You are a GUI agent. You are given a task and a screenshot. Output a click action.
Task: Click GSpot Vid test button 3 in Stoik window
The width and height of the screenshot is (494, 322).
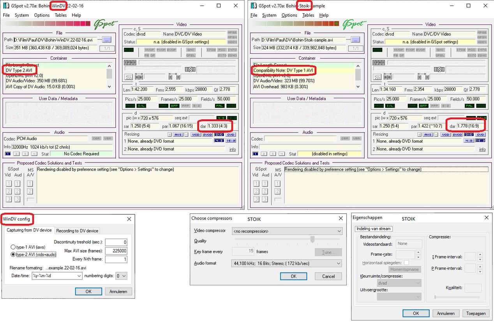pos(256,199)
